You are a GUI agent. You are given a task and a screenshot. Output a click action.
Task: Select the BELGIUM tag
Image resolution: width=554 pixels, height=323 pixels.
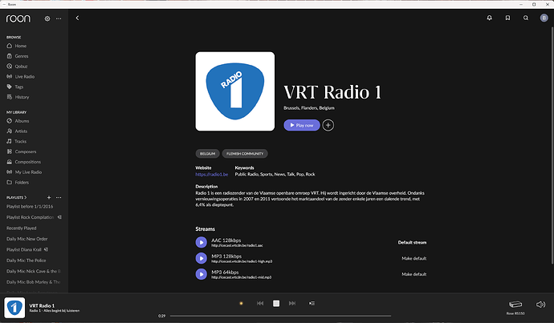tap(207, 154)
